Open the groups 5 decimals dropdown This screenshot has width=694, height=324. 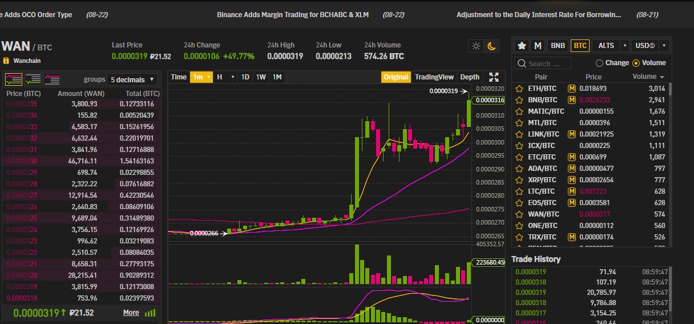tap(133, 79)
